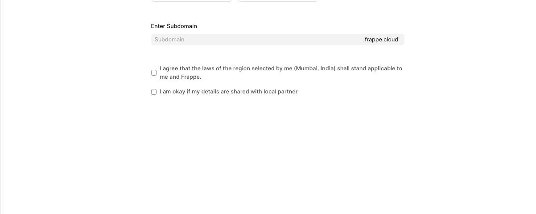Image resolution: width=536 pixels, height=214 pixels.
Task: Click the .frappe.cloud domain suffix
Action: coord(380,40)
